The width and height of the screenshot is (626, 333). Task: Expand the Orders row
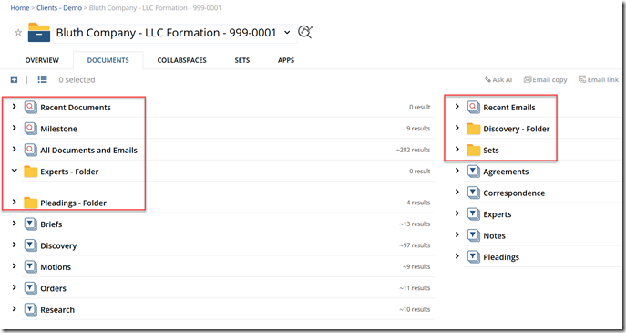14,287
